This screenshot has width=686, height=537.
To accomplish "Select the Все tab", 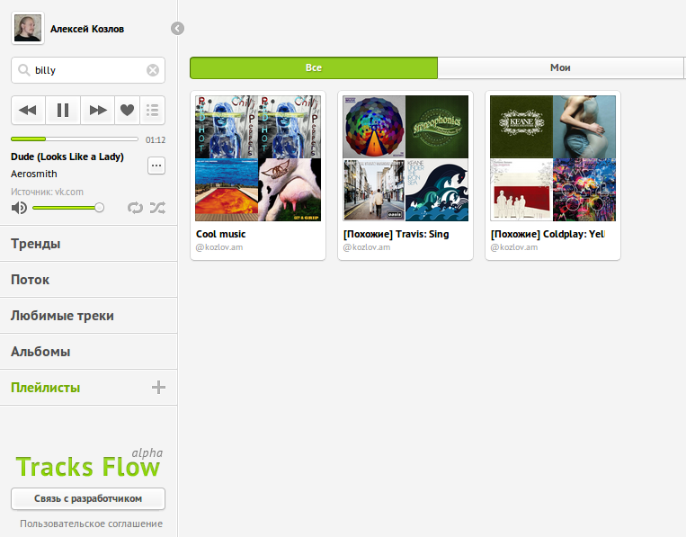I will pyautogui.click(x=314, y=67).
